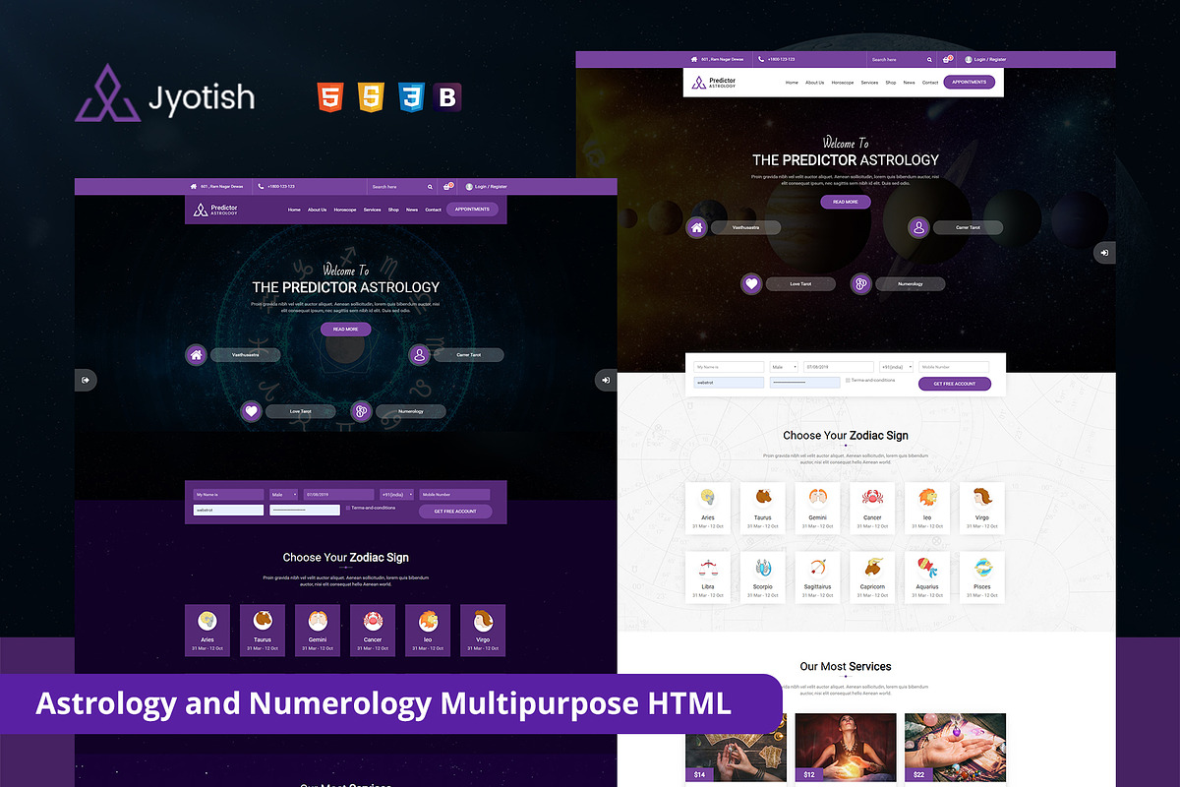Click the Search here field in light mockup
This screenshot has width=1180, height=787.
[x=895, y=59]
